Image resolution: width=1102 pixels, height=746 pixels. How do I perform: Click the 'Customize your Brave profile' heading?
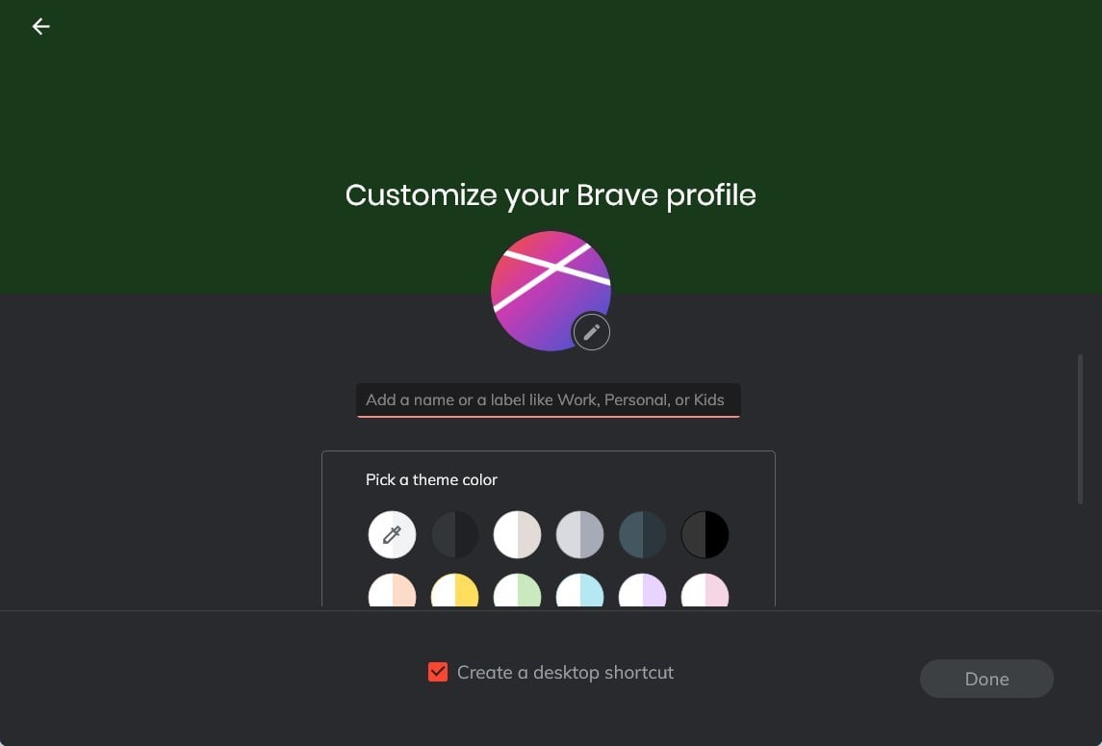551,195
